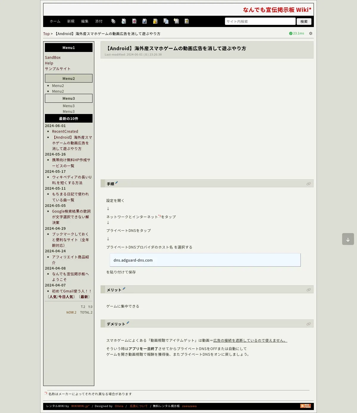Open the 編集 menu item
This screenshot has width=357, height=413.
click(x=85, y=21)
